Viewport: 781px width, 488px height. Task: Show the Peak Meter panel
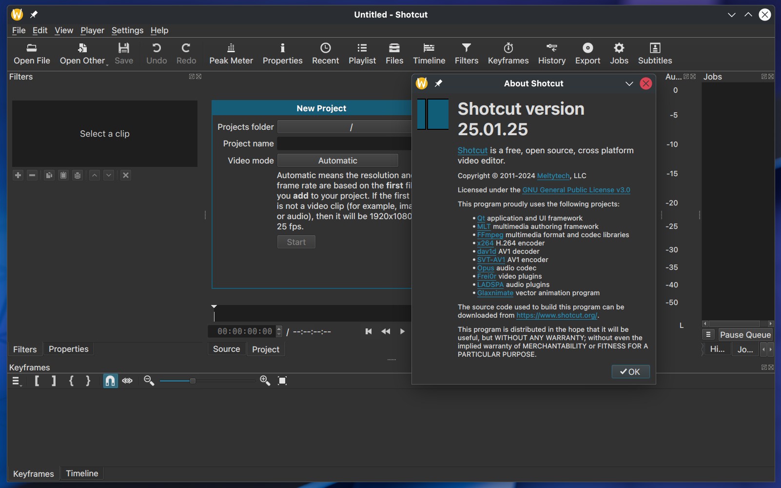pos(231,54)
